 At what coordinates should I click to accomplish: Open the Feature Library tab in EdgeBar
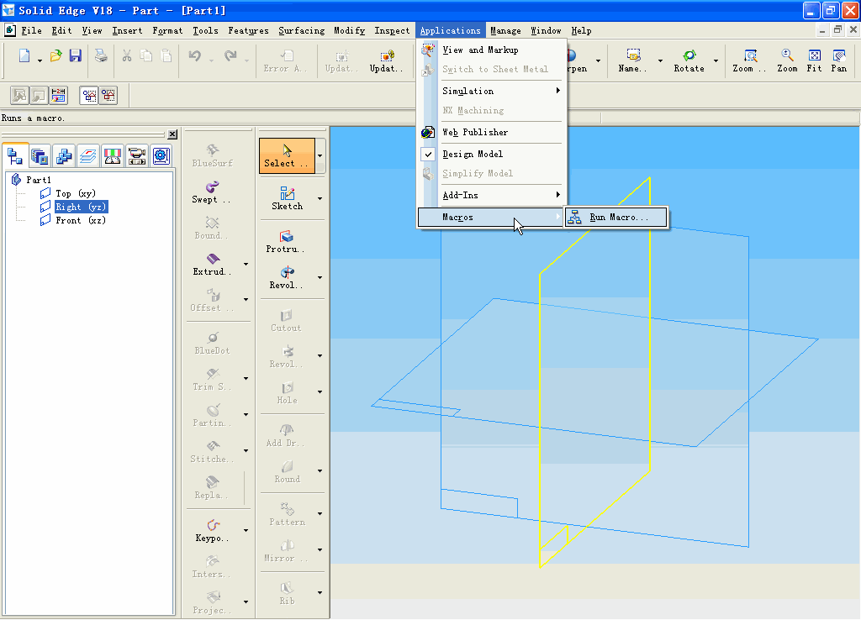40,156
